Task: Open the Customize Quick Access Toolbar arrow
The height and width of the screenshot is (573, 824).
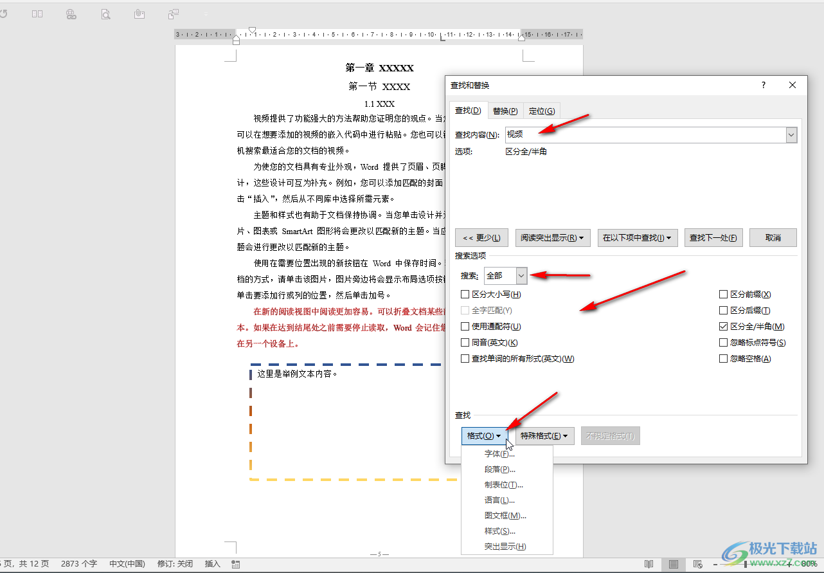Action: [x=206, y=14]
